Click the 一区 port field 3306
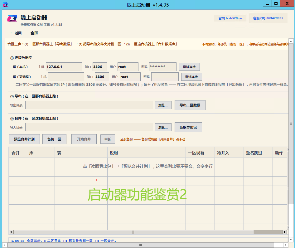 click(100, 67)
